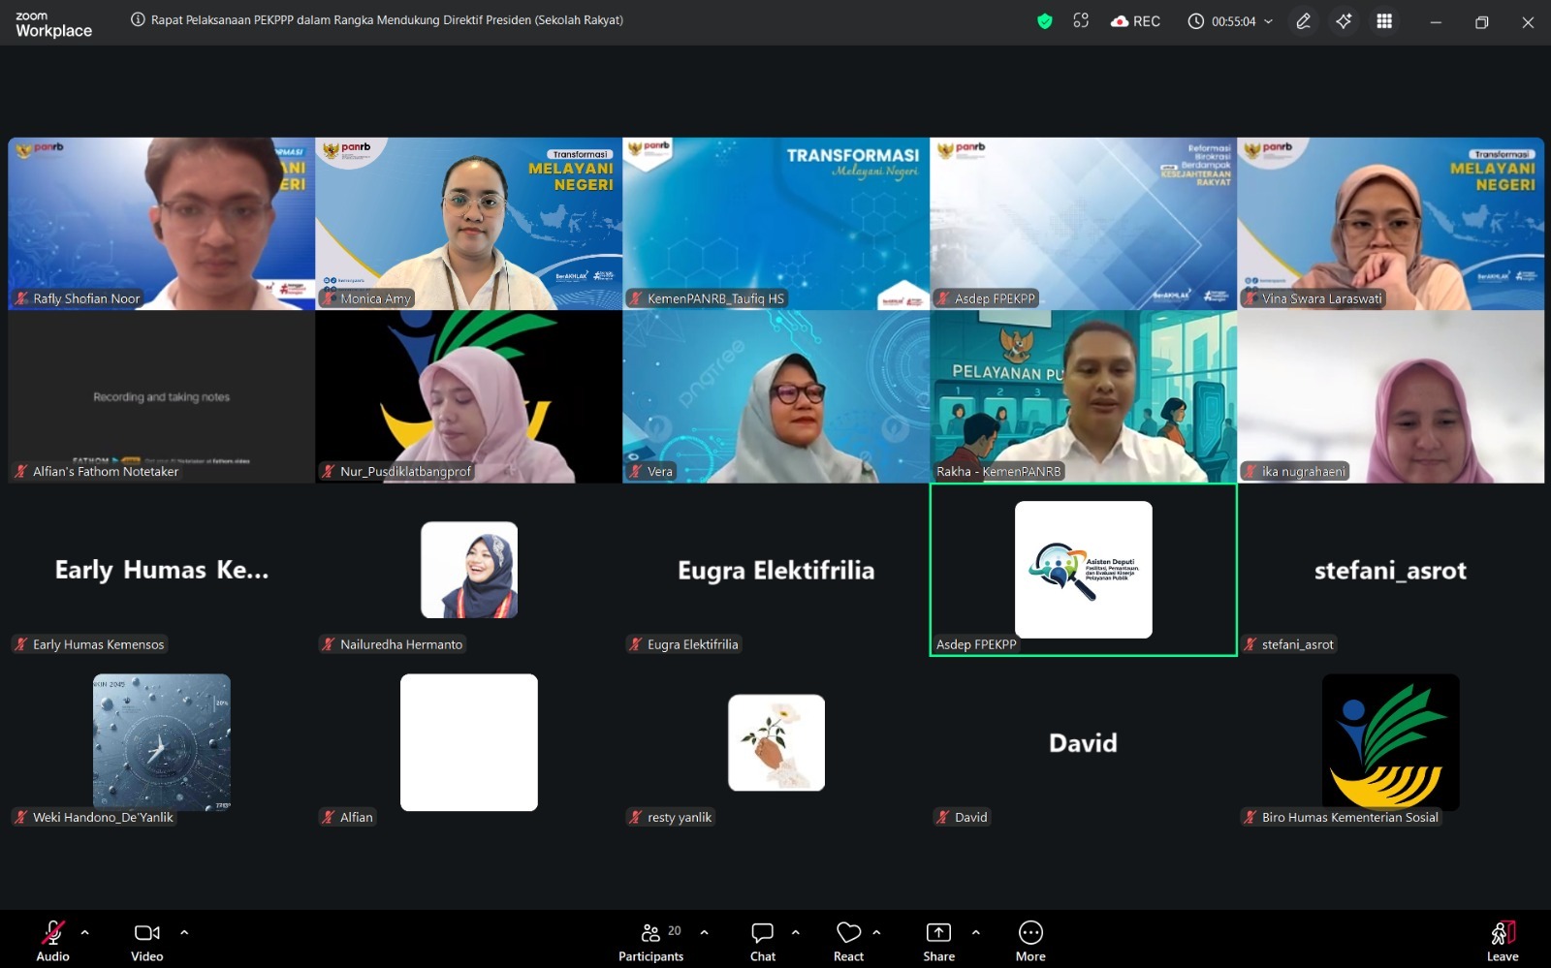This screenshot has height=968, width=1551.
Task: Select Monica Amy video tile
Action: coord(469,224)
